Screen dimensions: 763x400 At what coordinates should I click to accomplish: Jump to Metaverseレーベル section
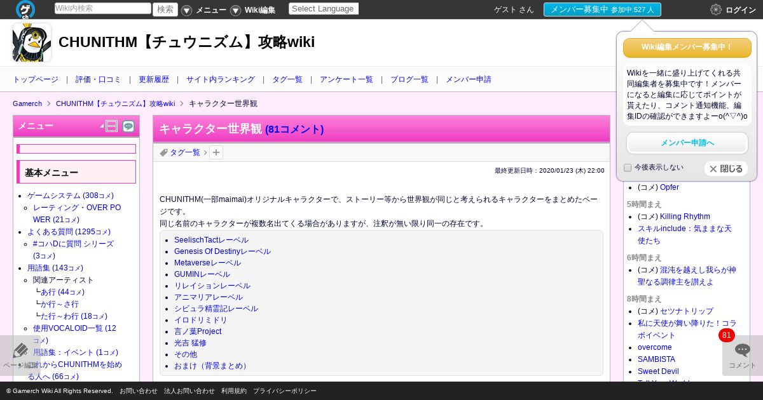[207, 263]
